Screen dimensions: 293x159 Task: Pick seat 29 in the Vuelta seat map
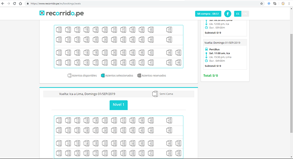123,153
